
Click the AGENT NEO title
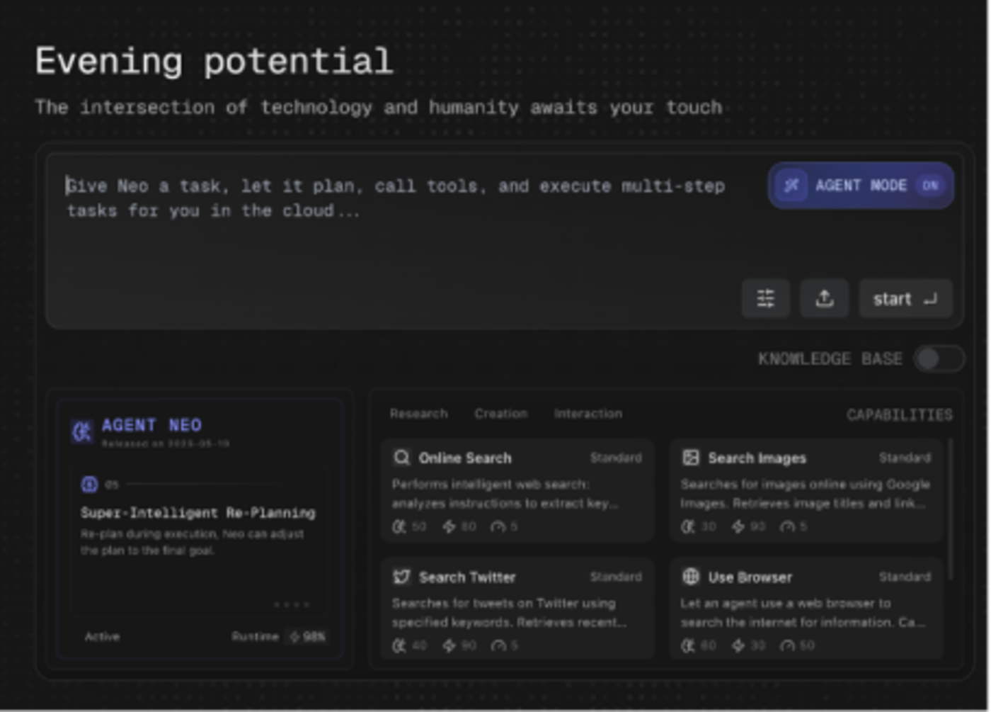point(151,425)
